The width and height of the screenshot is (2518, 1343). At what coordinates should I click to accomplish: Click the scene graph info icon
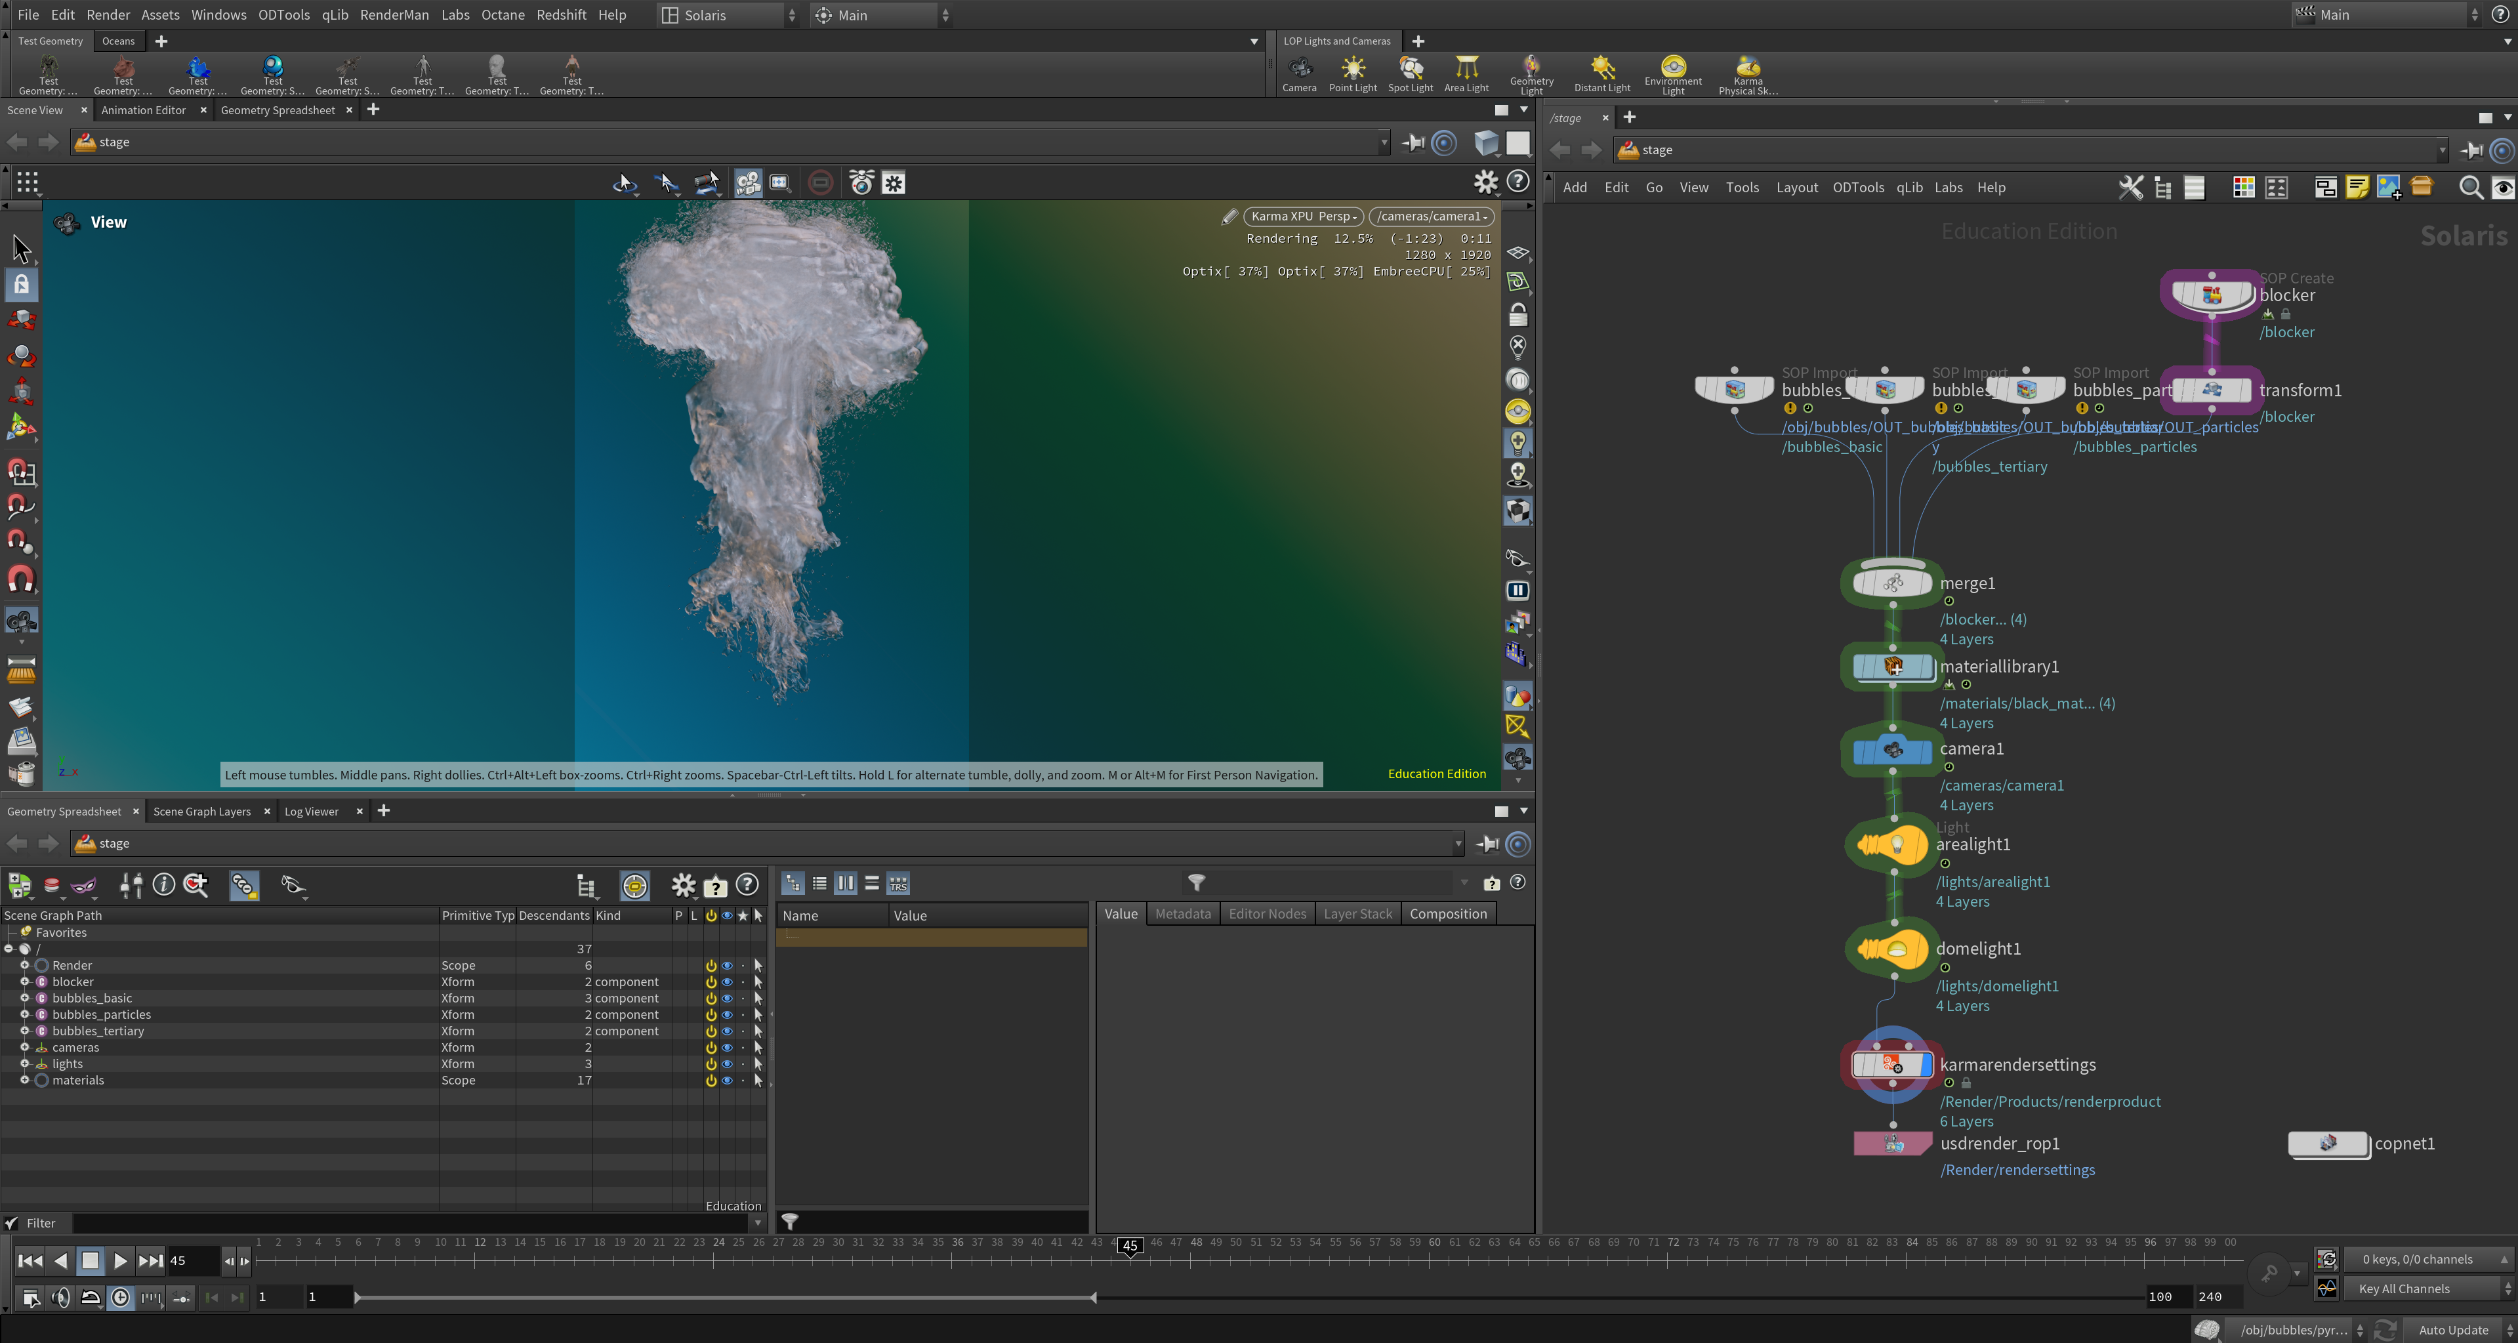coord(163,884)
